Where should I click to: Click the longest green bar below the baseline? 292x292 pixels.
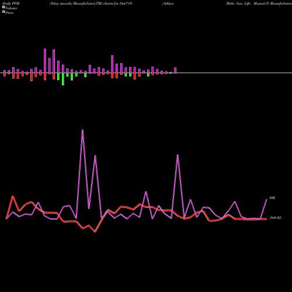pos(63,79)
